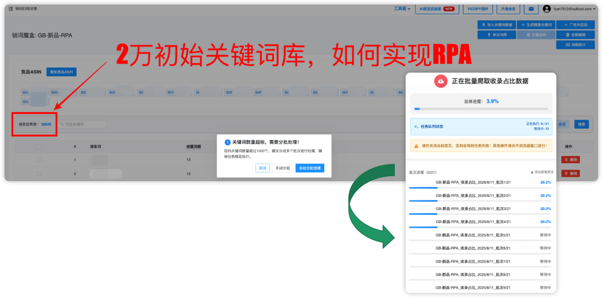Click the user avatar icon
The height and width of the screenshot is (298, 603).
pyautogui.click(x=547, y=9)
